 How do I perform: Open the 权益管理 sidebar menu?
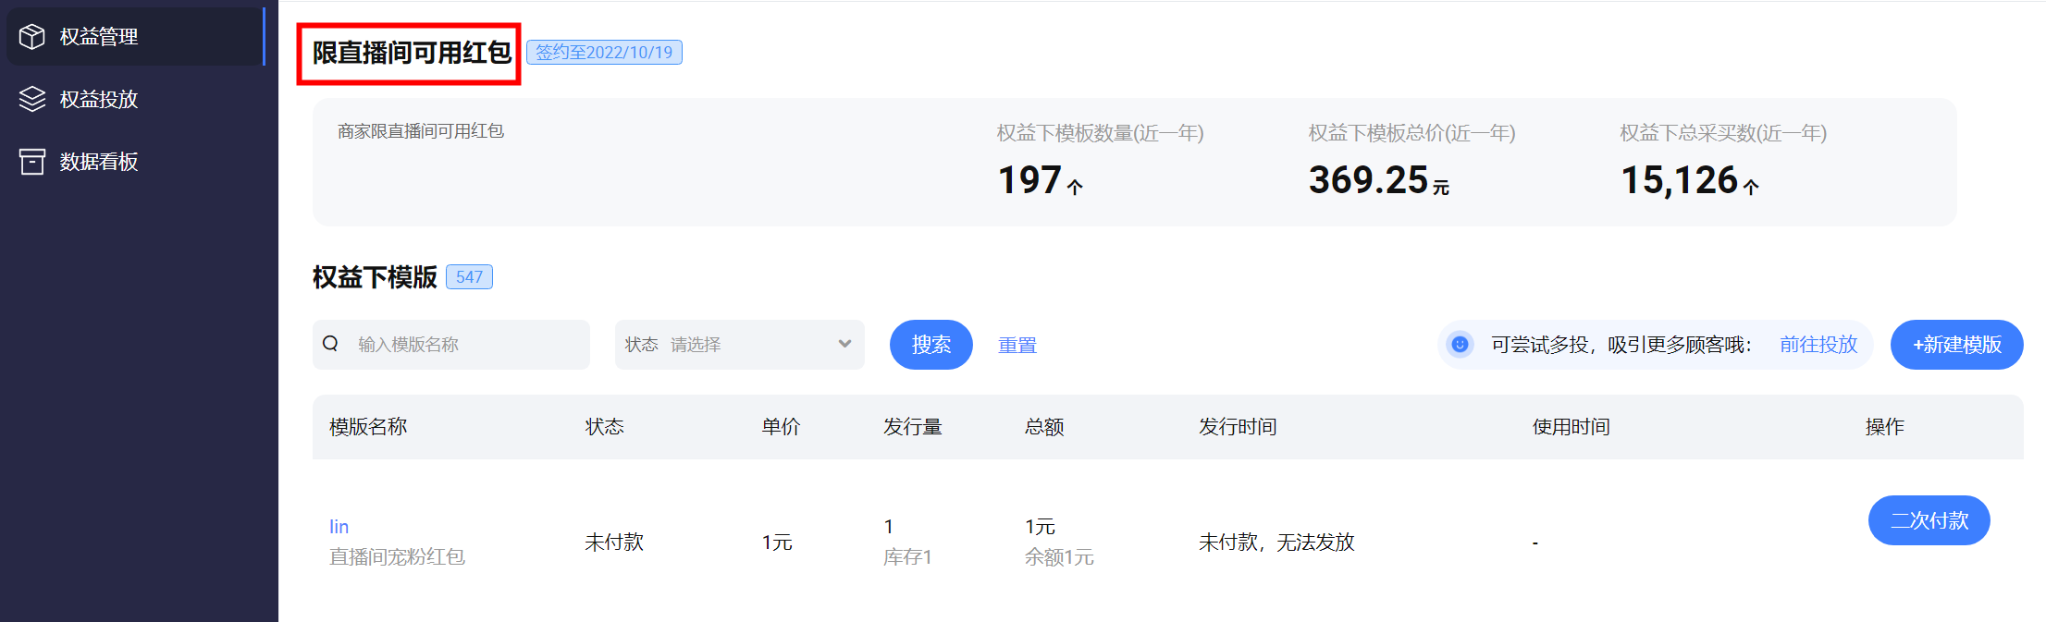(135, 37)
